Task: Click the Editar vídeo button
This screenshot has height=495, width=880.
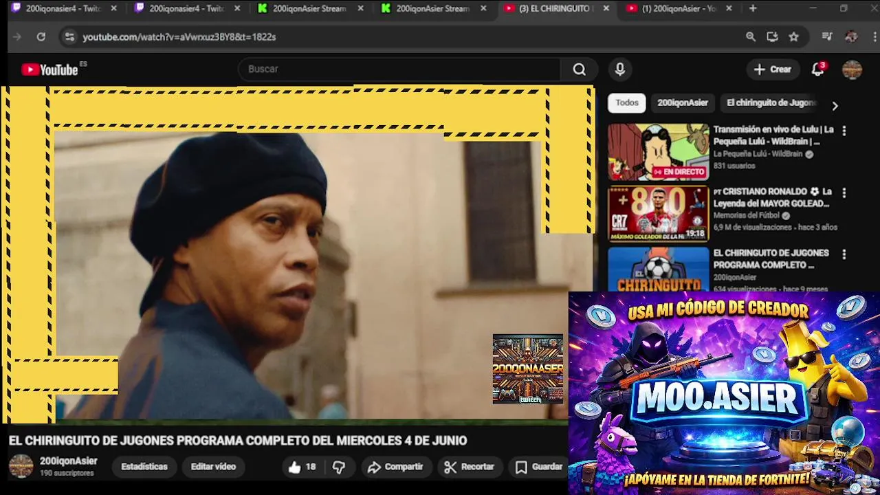Action: click(213, 467)
